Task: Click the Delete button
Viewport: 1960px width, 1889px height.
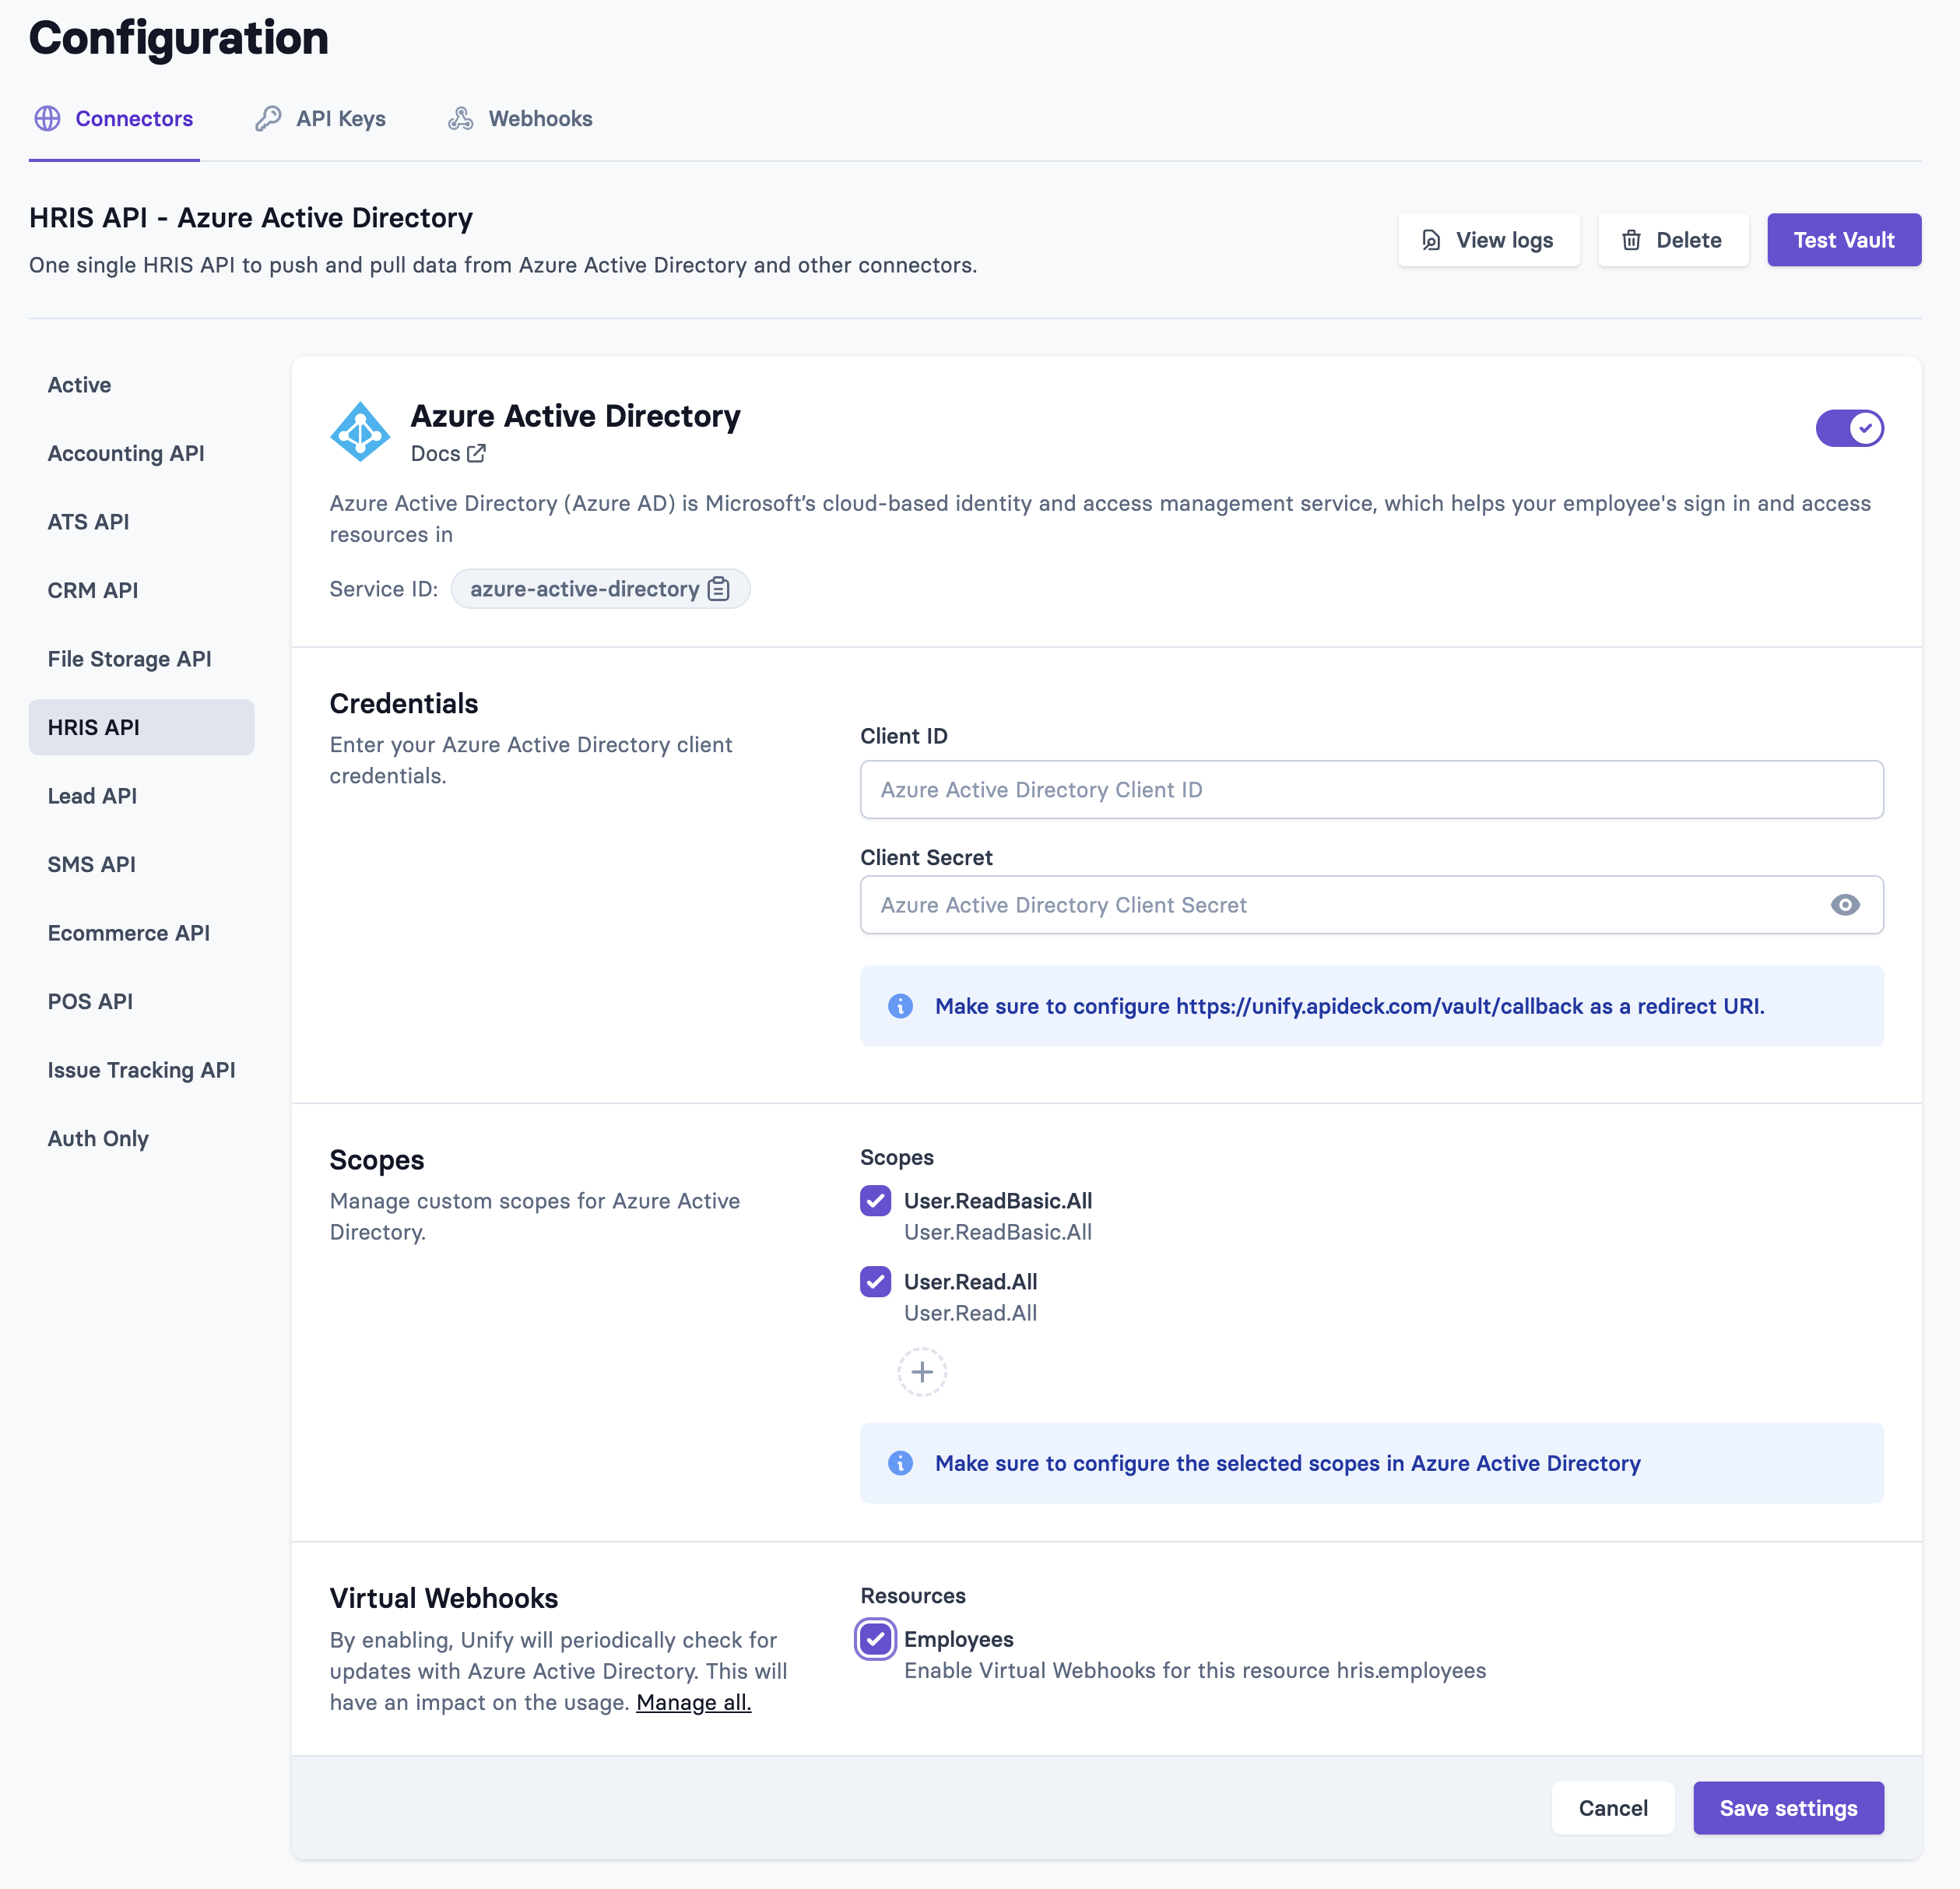Action: point(1673,240)
